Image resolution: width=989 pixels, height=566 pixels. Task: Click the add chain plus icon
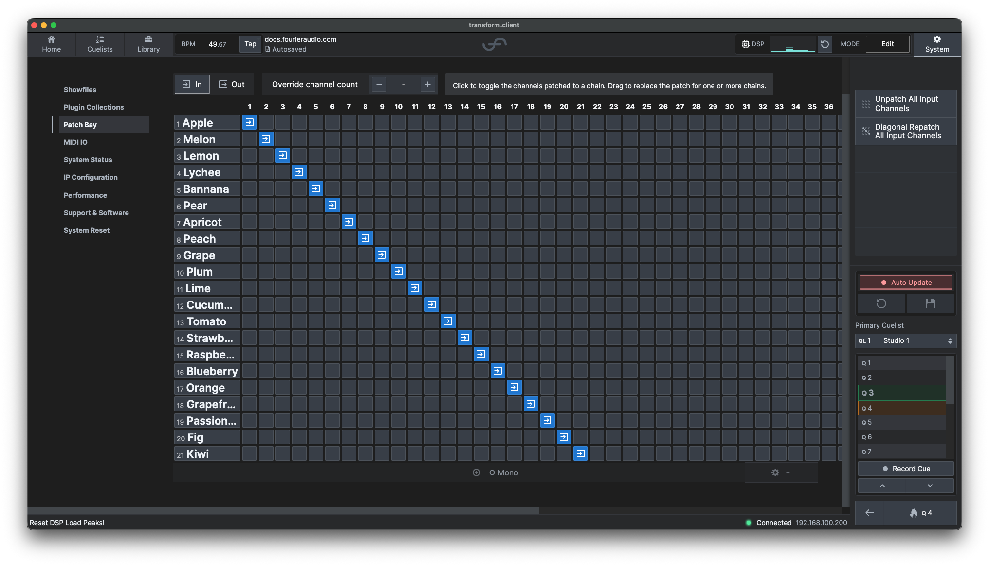tap(476, 472)
